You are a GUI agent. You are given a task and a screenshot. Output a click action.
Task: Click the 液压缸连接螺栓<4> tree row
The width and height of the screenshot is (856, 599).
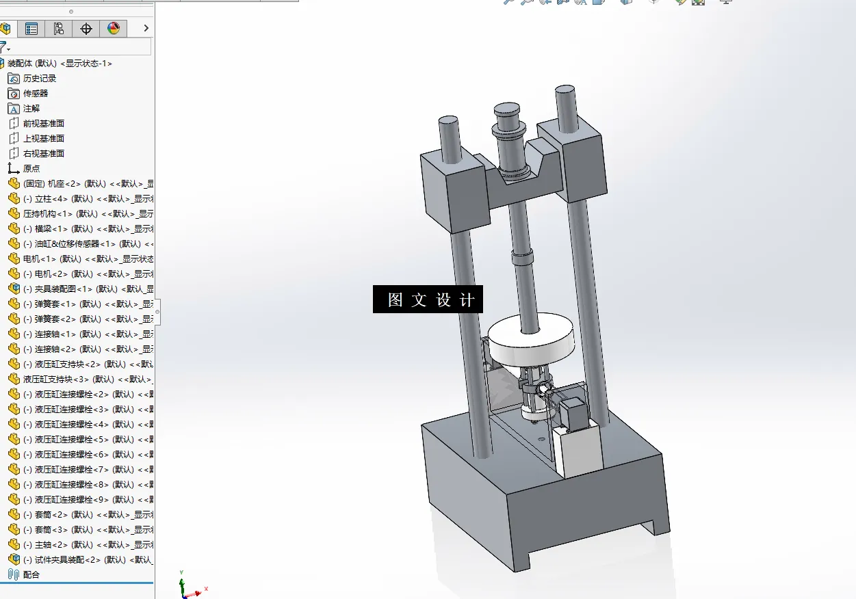(80, 425)
